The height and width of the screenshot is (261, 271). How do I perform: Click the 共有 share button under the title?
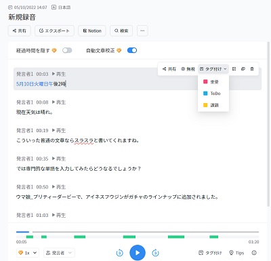coord(19,31)
